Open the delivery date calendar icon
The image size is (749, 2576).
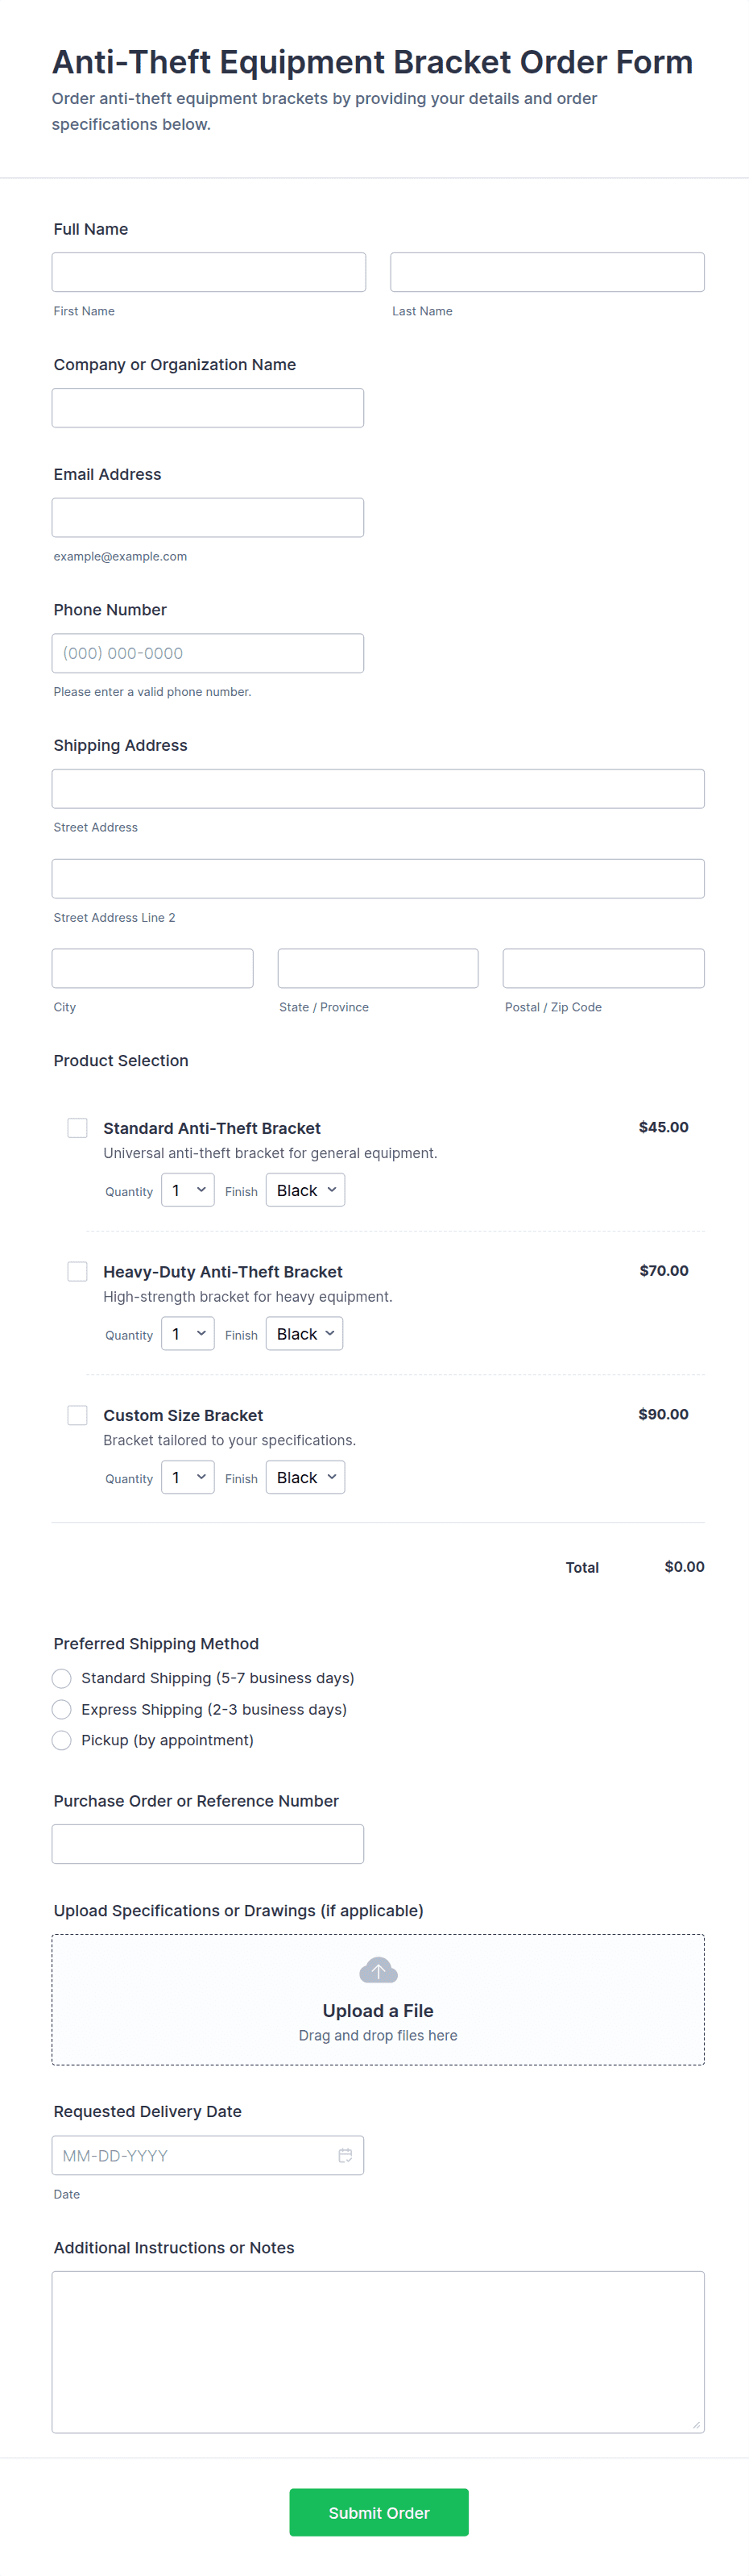pos(345,2155)
